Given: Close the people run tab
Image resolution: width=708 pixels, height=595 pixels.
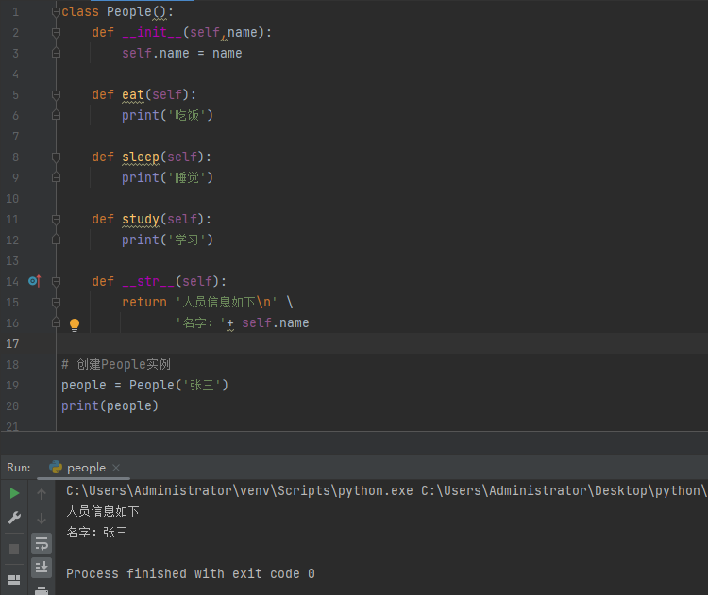Looking at the screenshot, I should coord(116,468).
